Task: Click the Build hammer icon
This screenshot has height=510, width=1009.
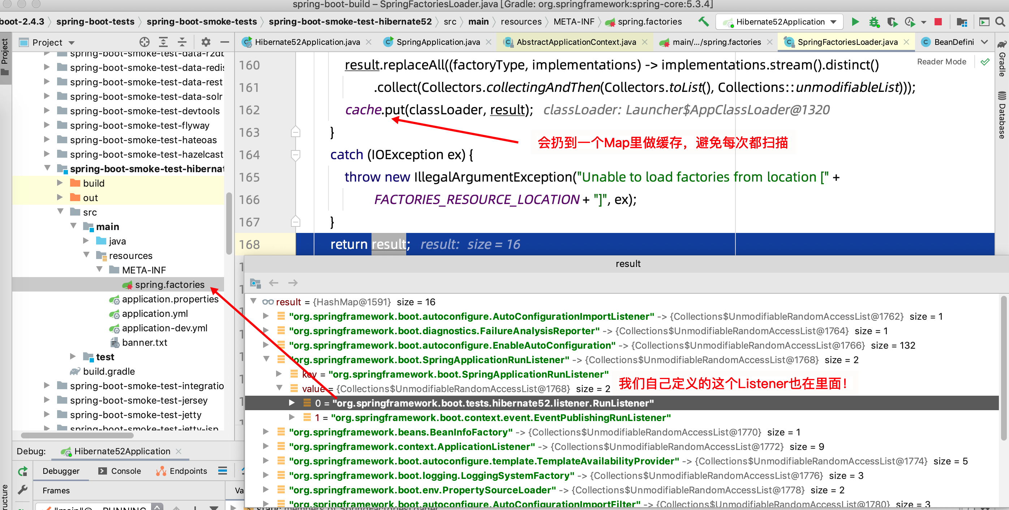Action: [704, 22]
